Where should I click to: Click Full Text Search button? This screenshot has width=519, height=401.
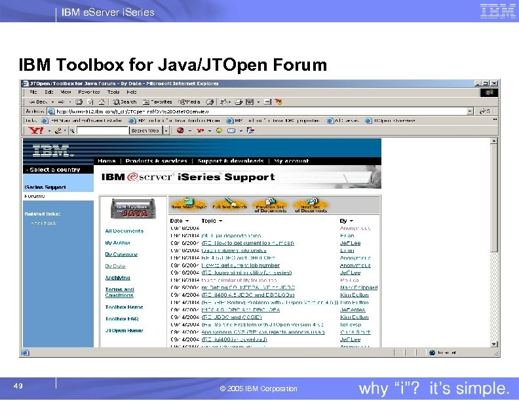tap(230, 204)
